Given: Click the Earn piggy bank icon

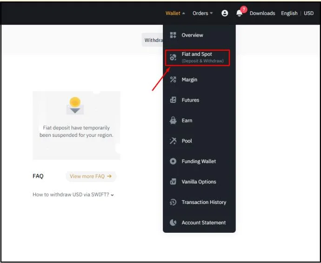Looking at the screenshot, I should (x=173, y=121).
